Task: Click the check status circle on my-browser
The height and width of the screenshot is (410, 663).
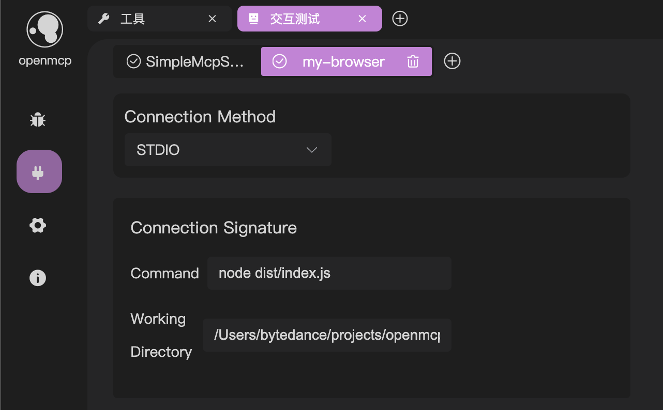Action: tap(279, 61)
